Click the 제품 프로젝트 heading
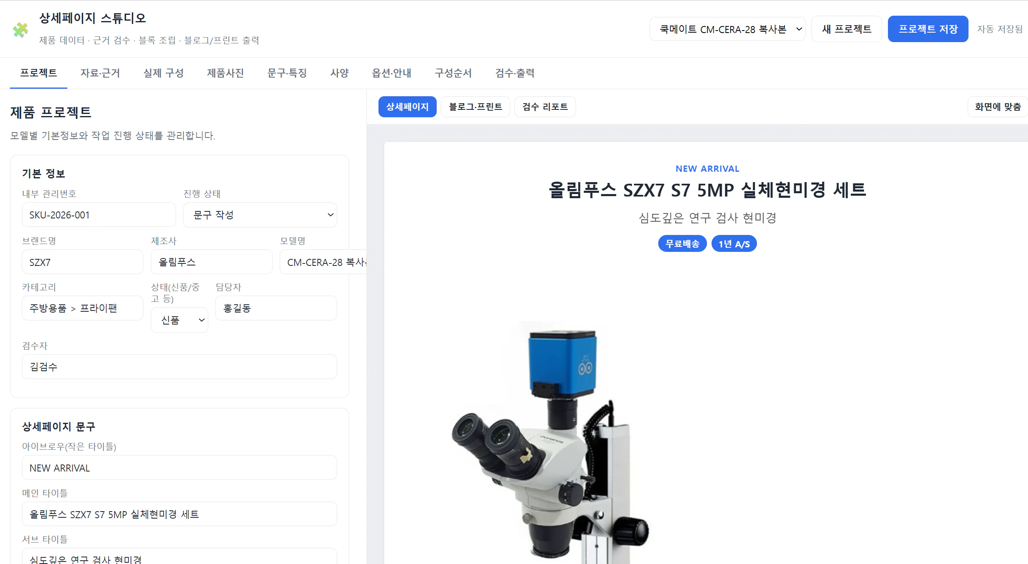This screenshot has width=1028, height=564. click(51, 112)
